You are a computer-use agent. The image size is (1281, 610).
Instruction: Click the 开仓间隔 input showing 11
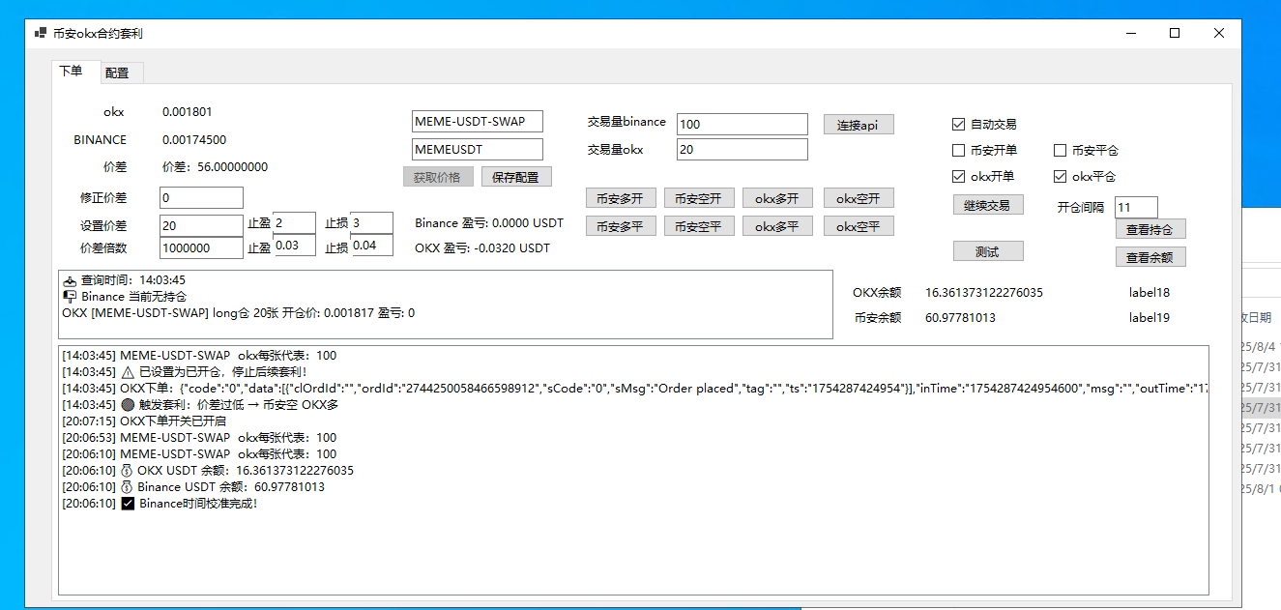[1136, 207]
